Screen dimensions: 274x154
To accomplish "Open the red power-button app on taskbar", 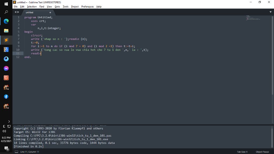I will (6, 78).
